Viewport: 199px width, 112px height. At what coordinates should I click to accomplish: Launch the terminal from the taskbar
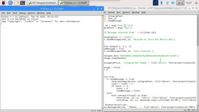(22, 3)
